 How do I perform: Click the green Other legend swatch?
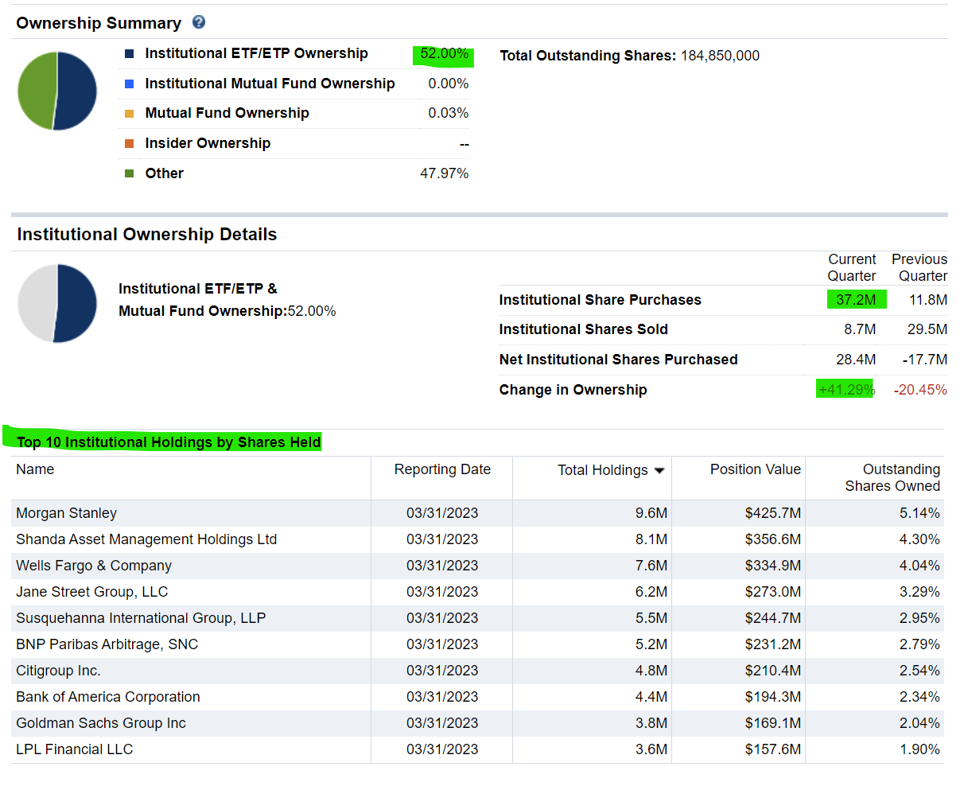[x=129, y=173]
